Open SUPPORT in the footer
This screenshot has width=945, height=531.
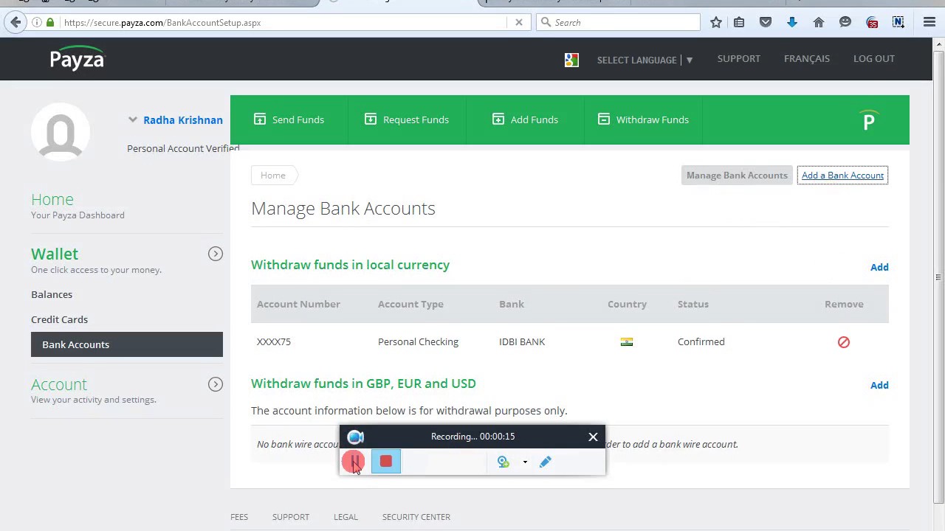291,517
